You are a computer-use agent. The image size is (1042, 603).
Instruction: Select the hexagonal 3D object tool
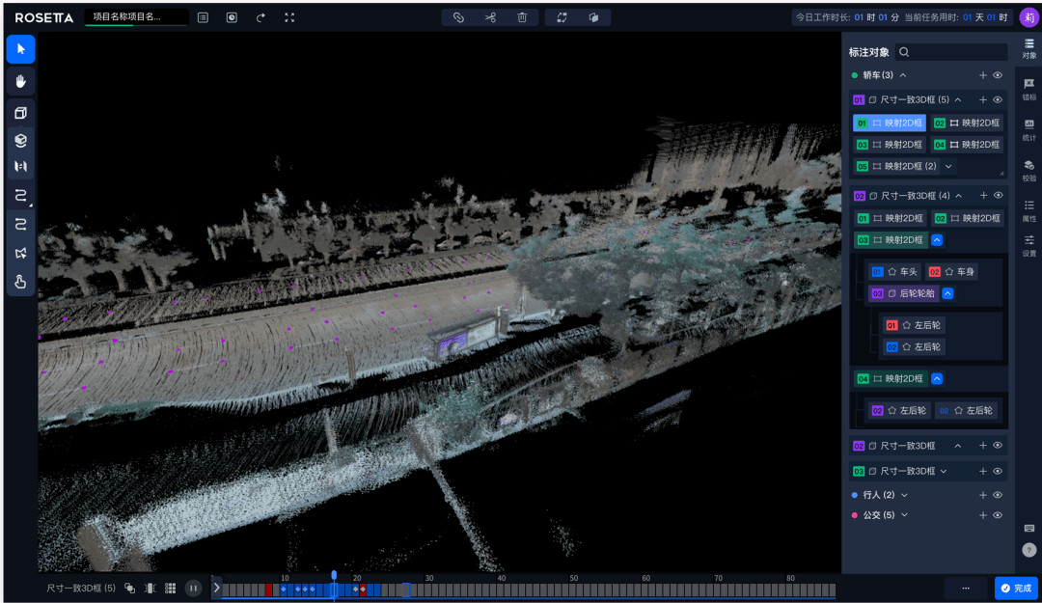pos(20,140)
